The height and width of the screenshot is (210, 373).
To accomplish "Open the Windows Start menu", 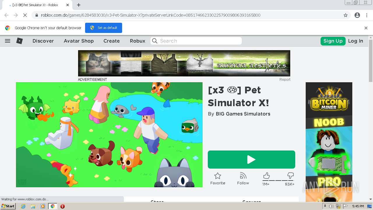I will tap(8, 206).
